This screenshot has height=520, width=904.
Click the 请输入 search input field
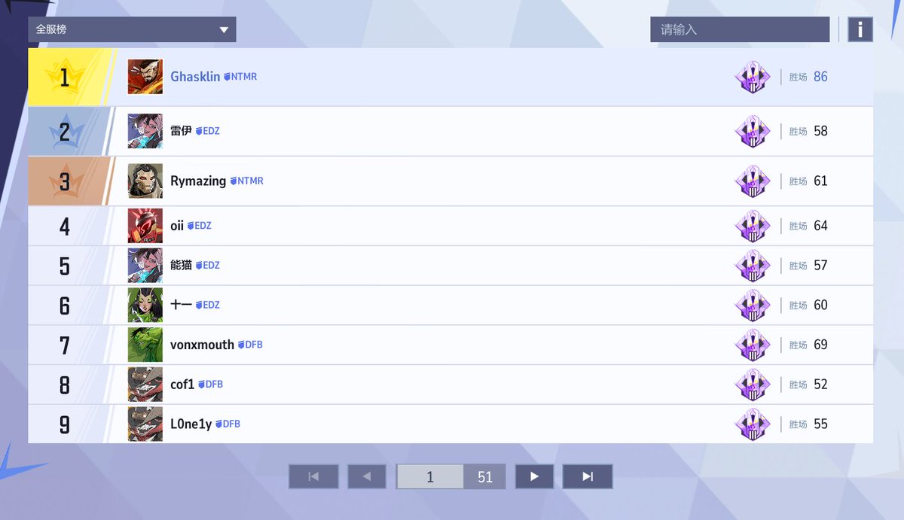point(740,29)
